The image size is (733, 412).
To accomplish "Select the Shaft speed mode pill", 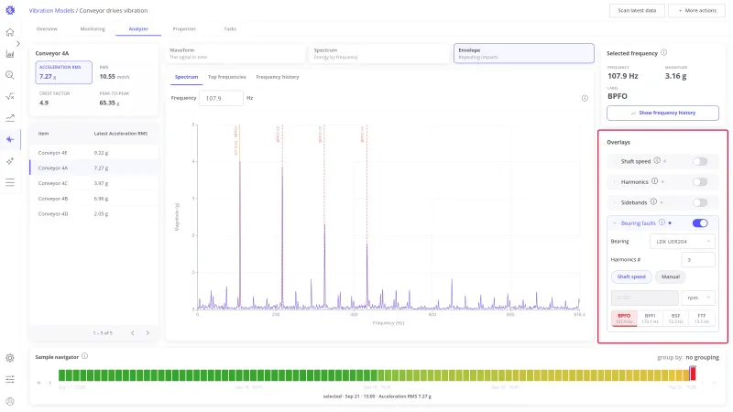I will 631,276.
